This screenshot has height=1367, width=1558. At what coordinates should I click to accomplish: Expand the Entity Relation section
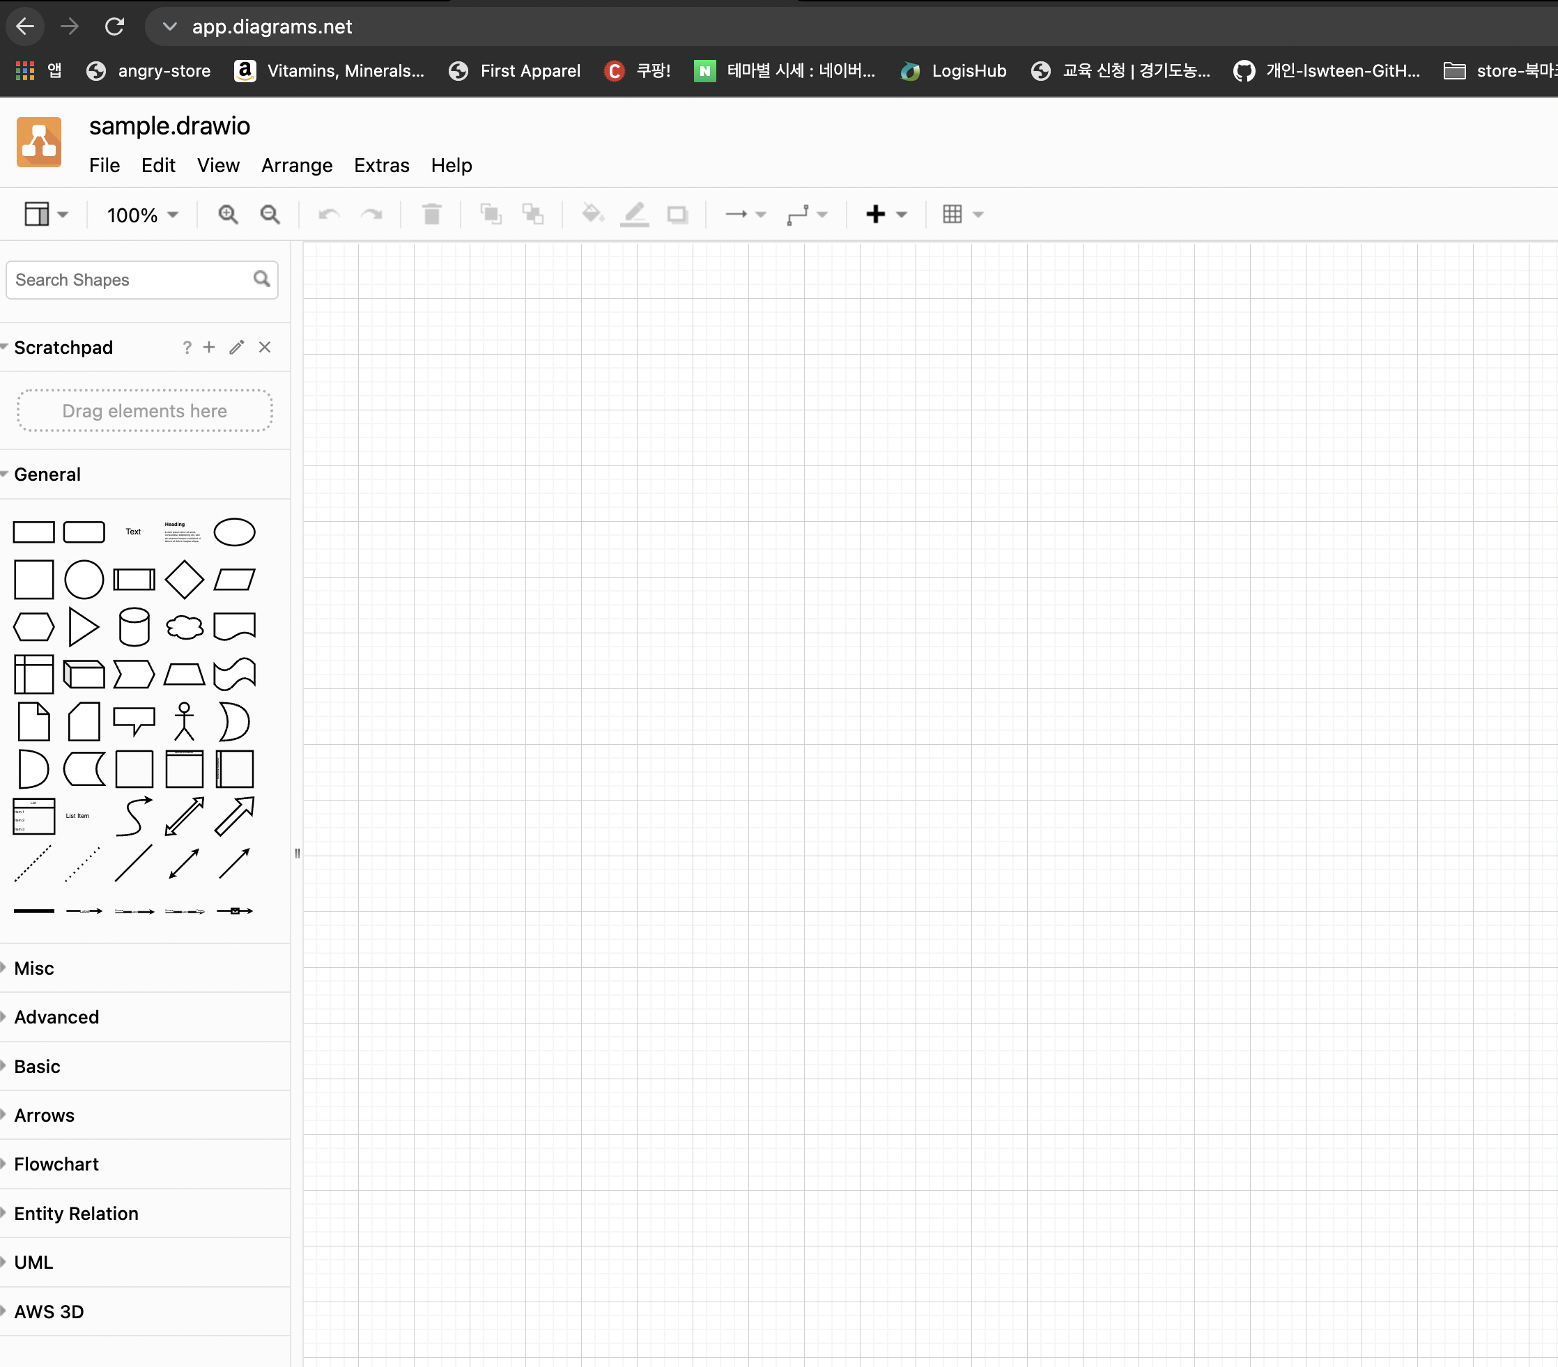pyautogui.click(x=76, y=1214)
